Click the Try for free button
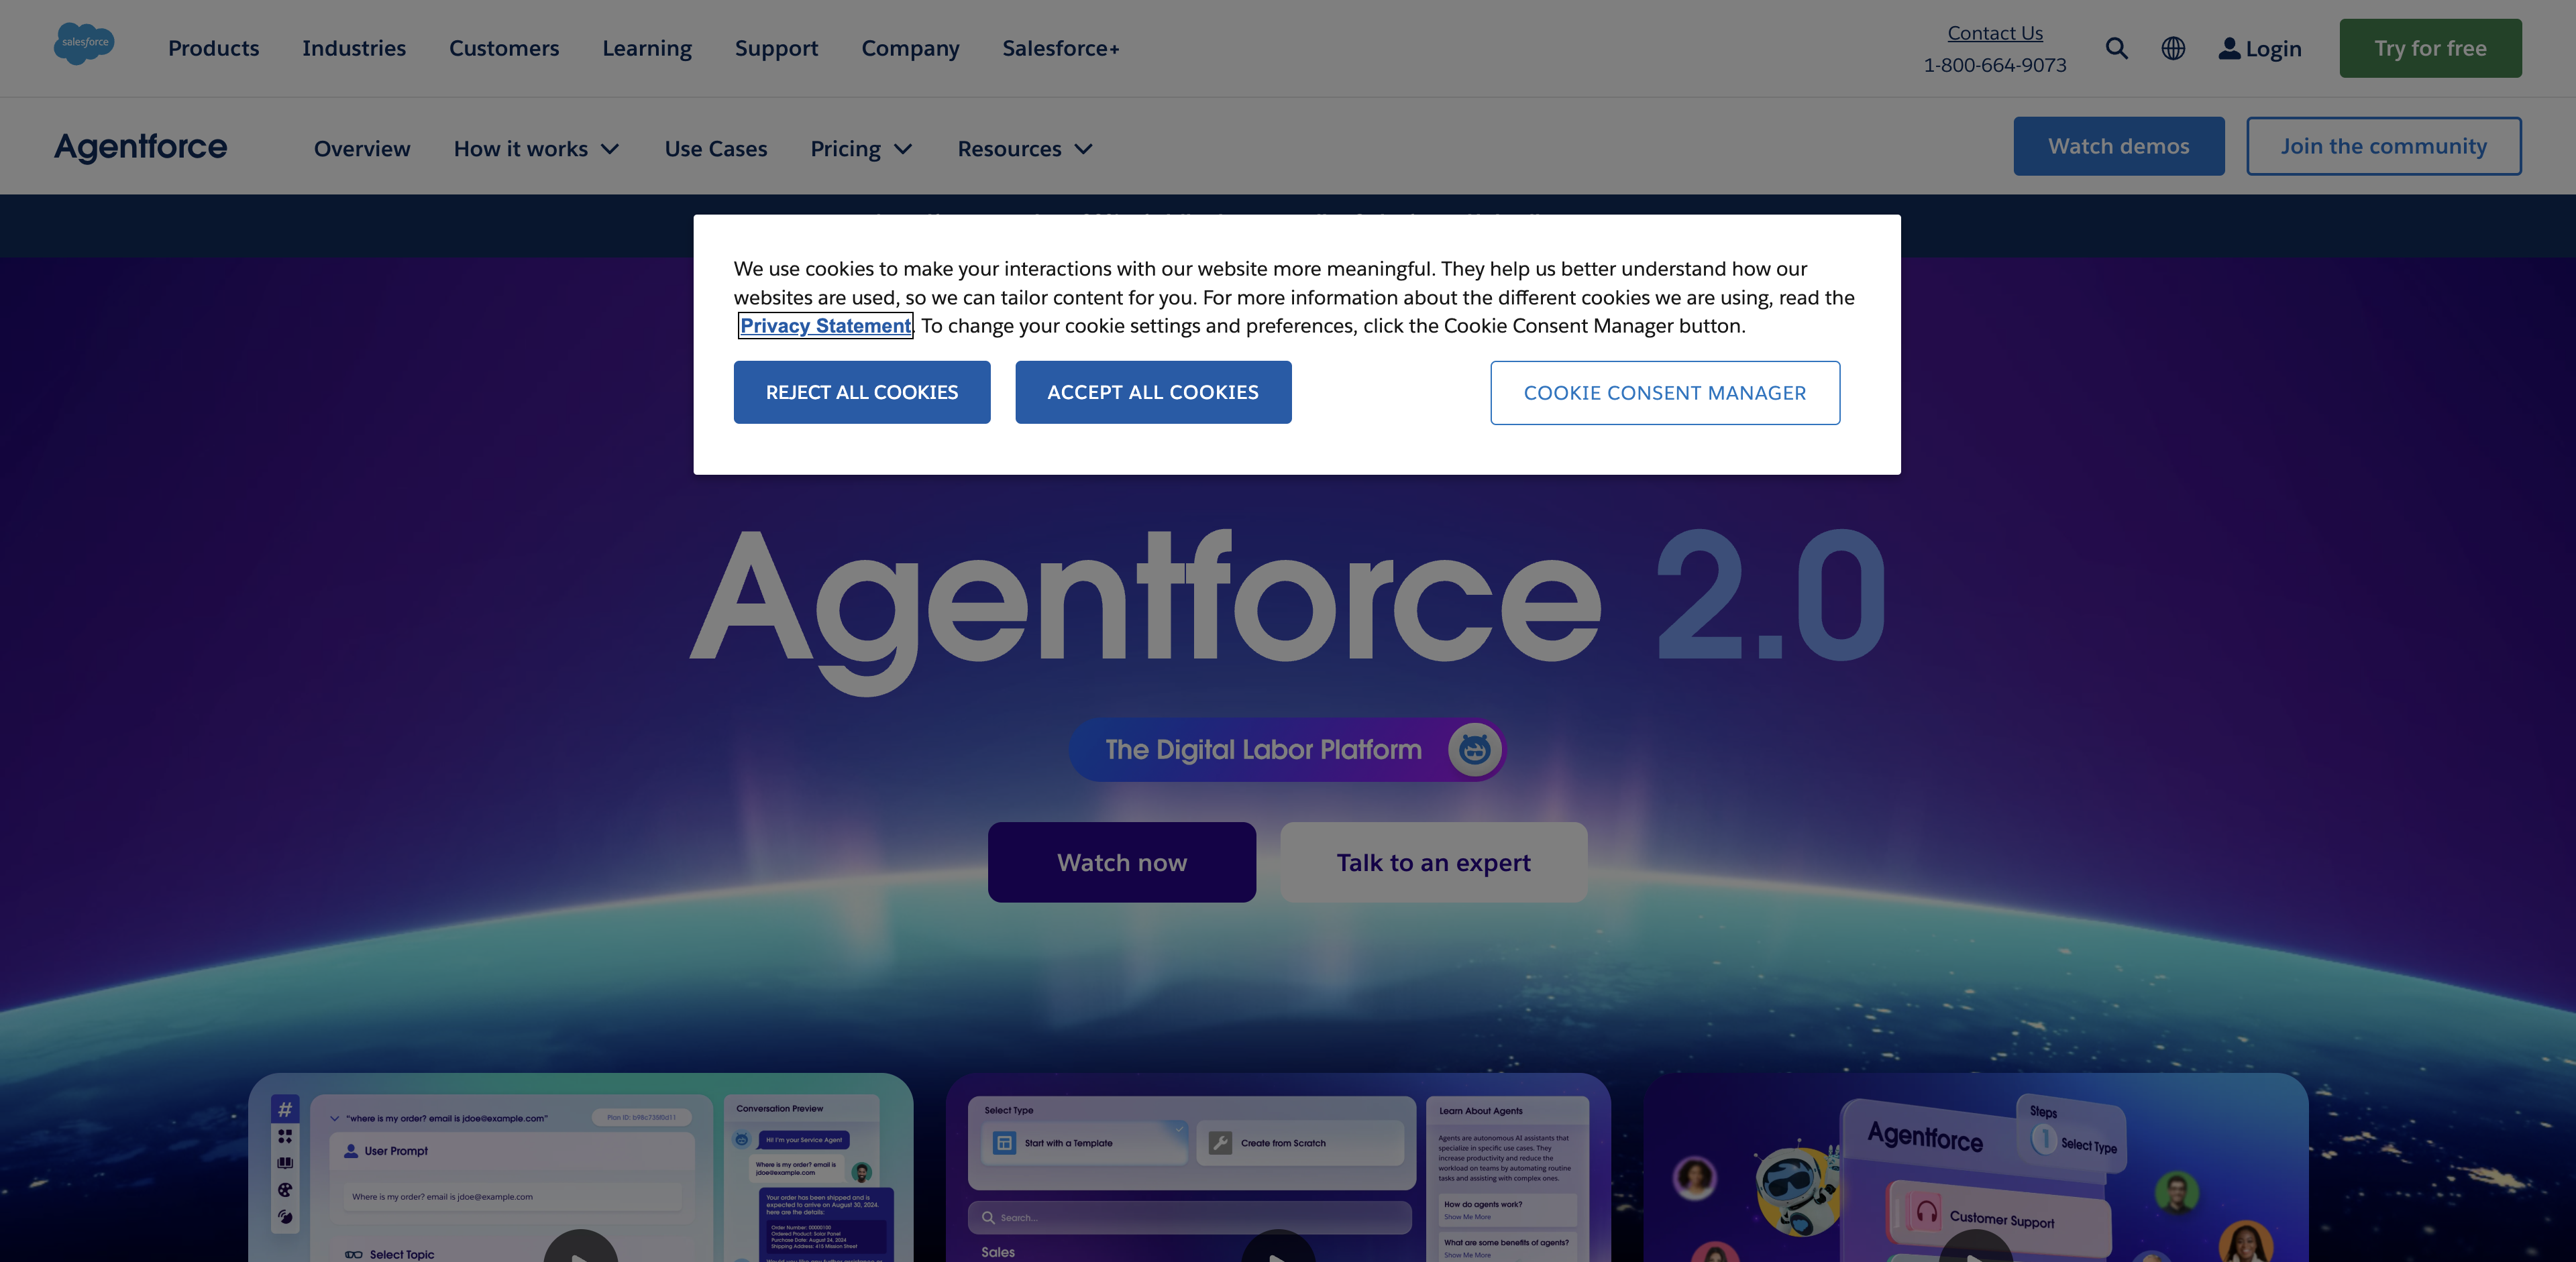2576x1262 pixels. [2430, 48]
